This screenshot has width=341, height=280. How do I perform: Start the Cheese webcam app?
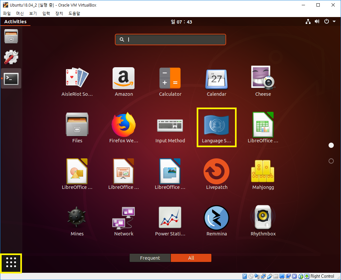click(x=263, y=82)
